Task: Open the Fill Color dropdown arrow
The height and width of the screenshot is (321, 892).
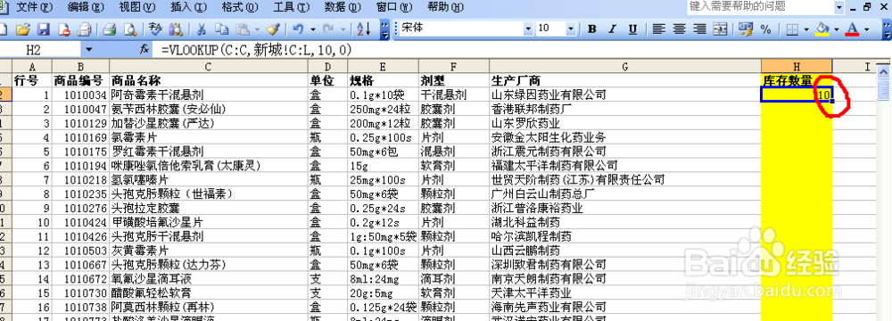Action: click(x=837, y=29)
